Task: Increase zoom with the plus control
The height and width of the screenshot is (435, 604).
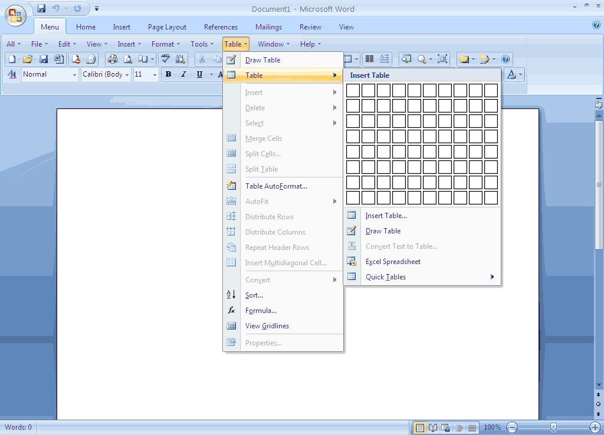Action: [595, 427]
